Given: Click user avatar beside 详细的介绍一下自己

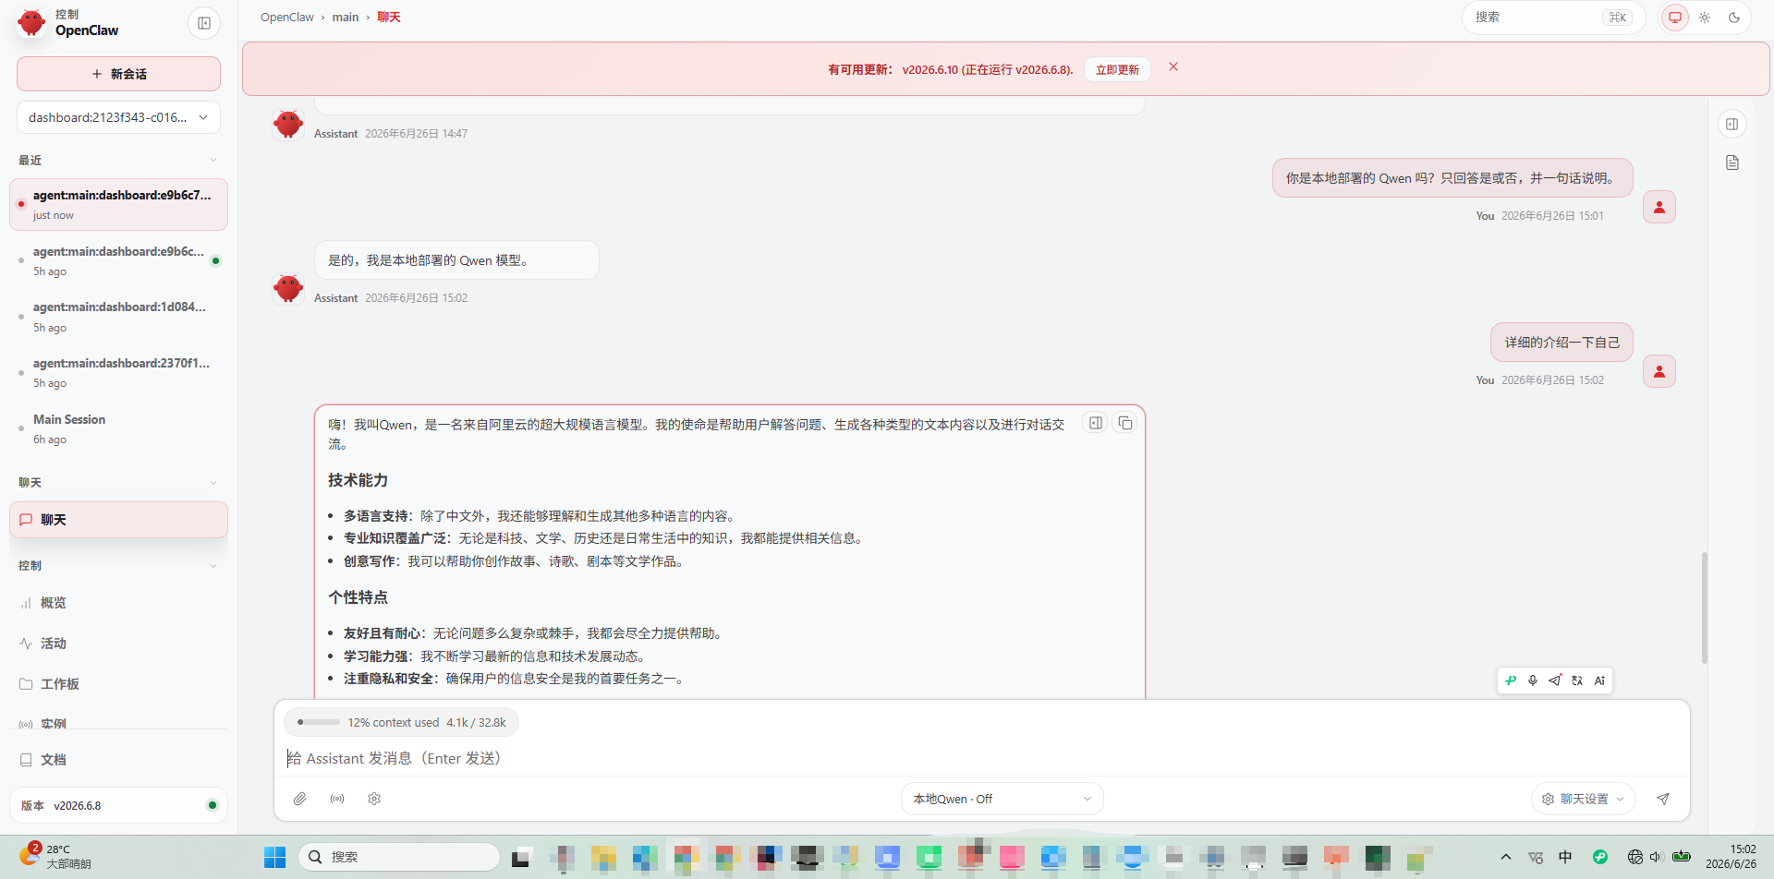Looking at the screenshot, I should pyautogui.click(x=1659, y=371).
